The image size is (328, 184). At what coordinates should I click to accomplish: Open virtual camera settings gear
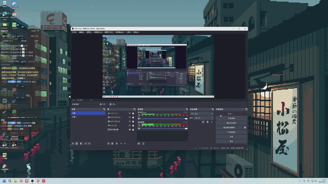[245, 128]
